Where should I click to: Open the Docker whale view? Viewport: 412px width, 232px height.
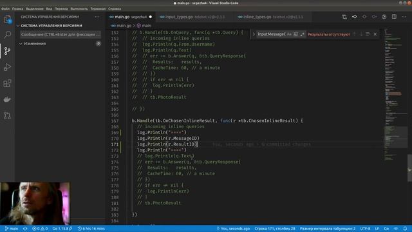click(x=7, y=99)
